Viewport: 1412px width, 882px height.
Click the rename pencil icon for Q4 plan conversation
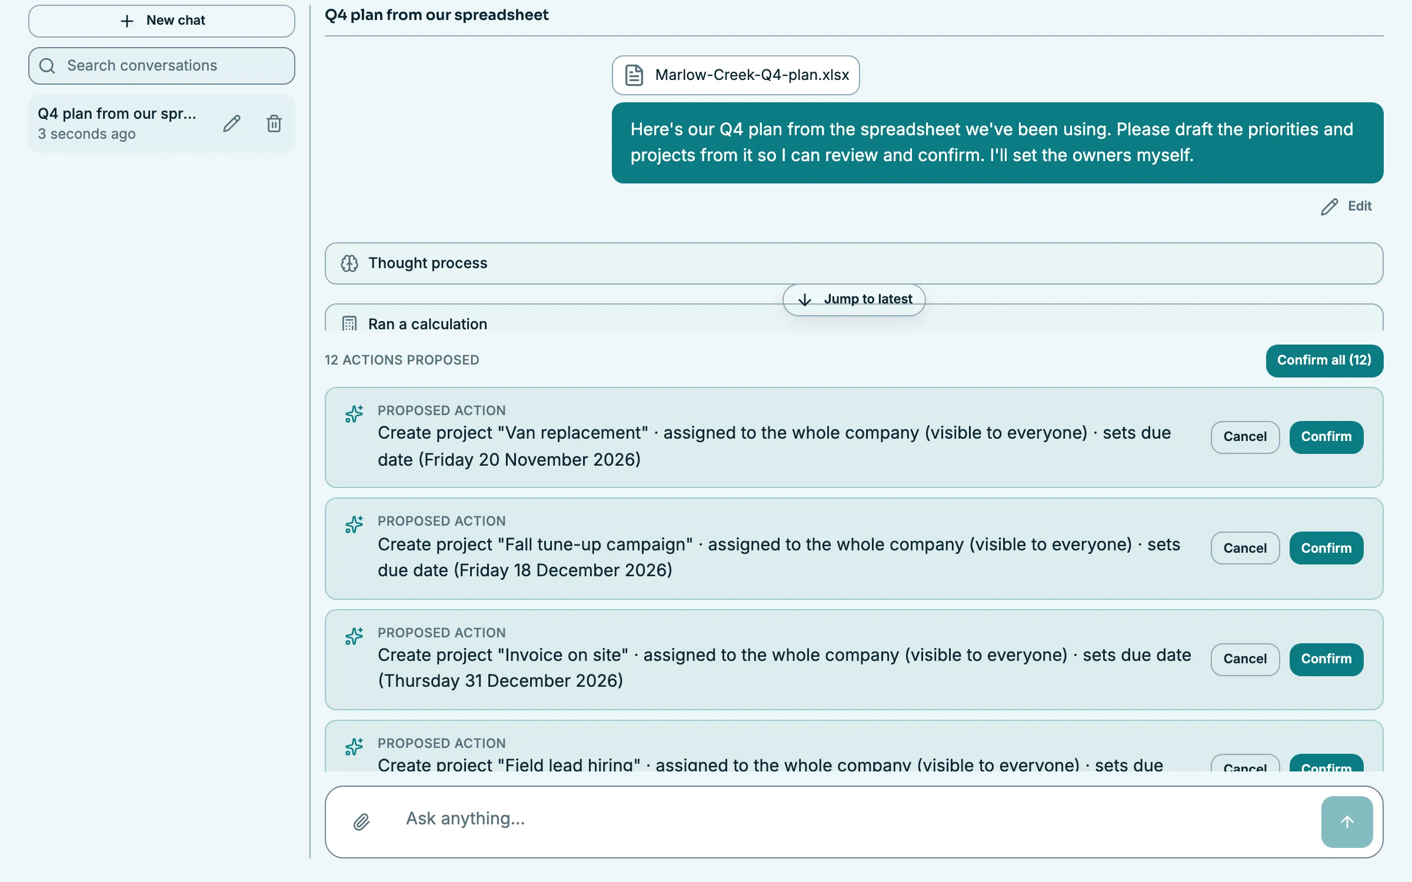point(232,123)
